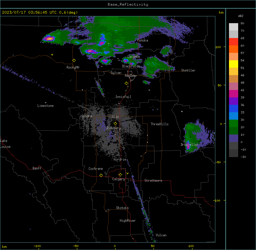Click the diamond marker above Calgary

120,175
